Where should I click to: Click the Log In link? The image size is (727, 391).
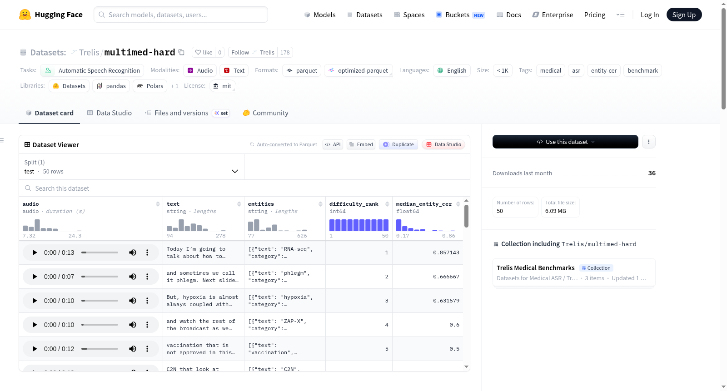point(650,15)
